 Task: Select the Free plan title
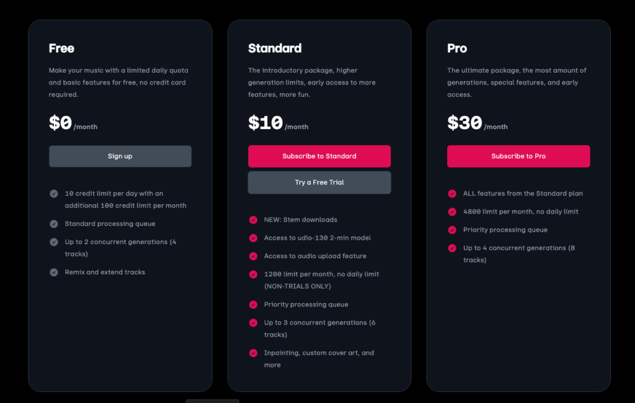(61, 48)
